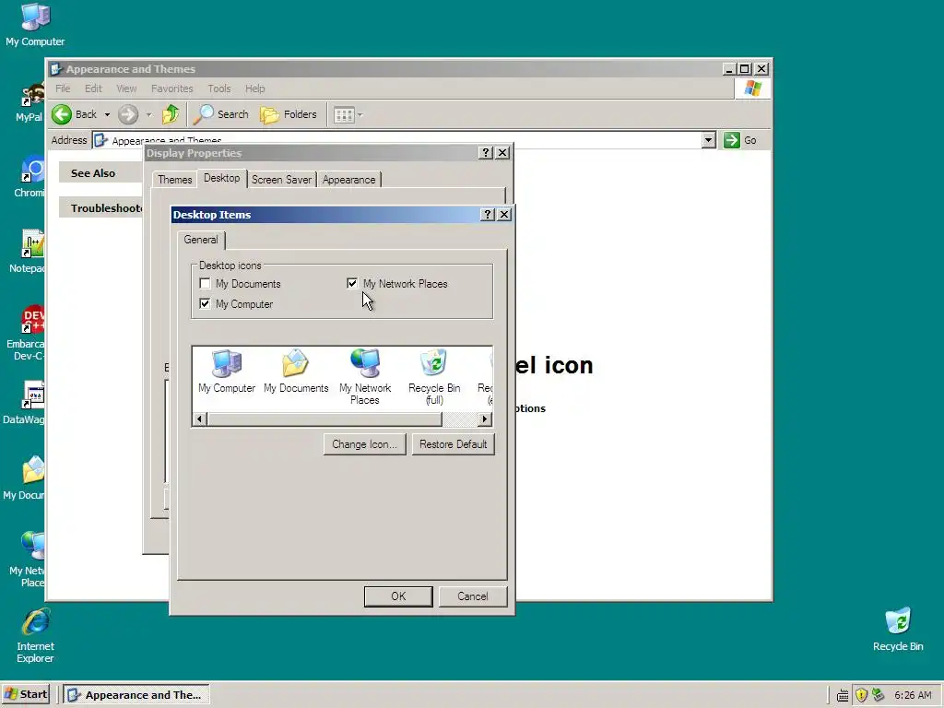944x708 pixels.
Task: Open the Views toolbar icon
Action: point(344,114)
